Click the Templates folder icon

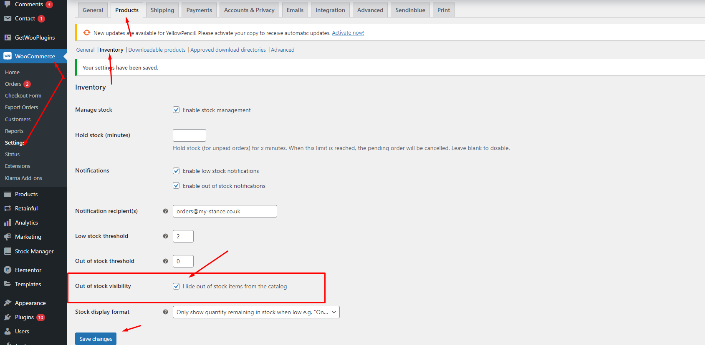click(x=8, y=284)
